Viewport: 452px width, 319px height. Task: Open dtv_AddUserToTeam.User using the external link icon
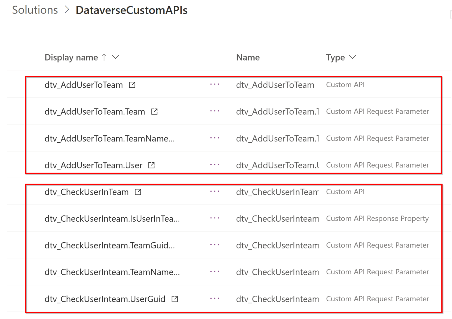click(x=151, y=165)
